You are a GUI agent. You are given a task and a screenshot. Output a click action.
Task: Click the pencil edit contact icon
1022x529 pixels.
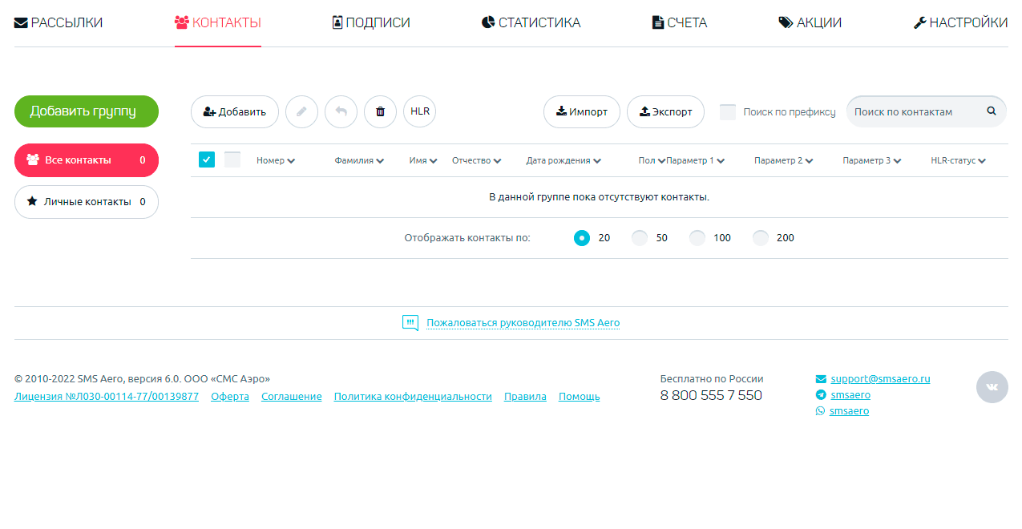tap(301, 111)
